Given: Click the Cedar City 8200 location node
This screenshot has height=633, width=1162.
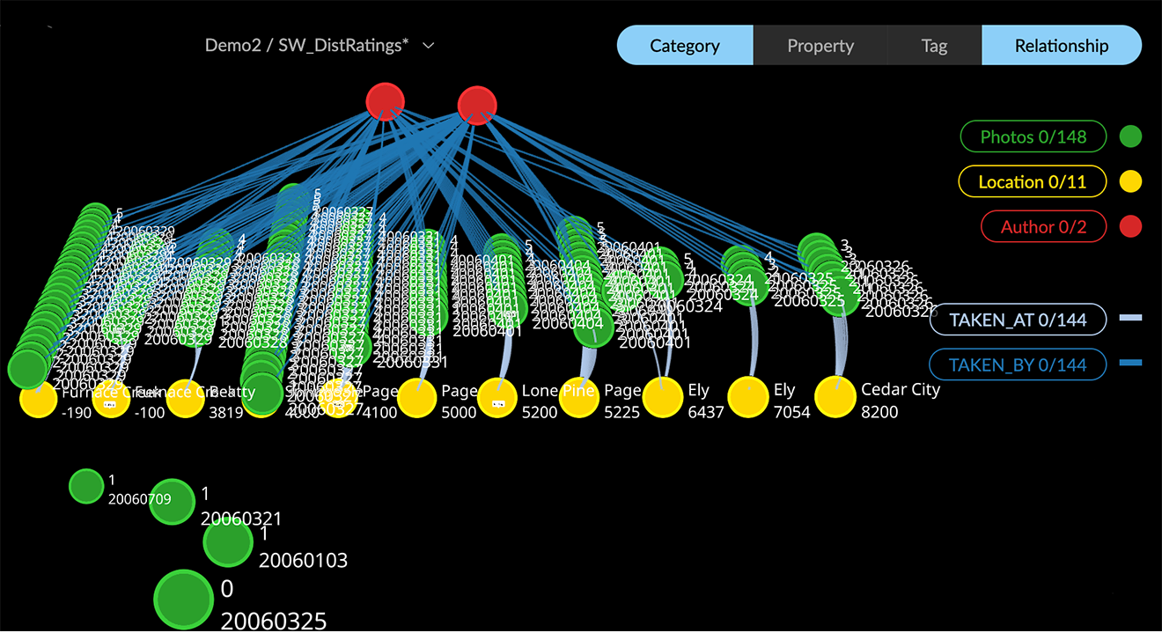Looking at the screenshot, I should point(835,397).
